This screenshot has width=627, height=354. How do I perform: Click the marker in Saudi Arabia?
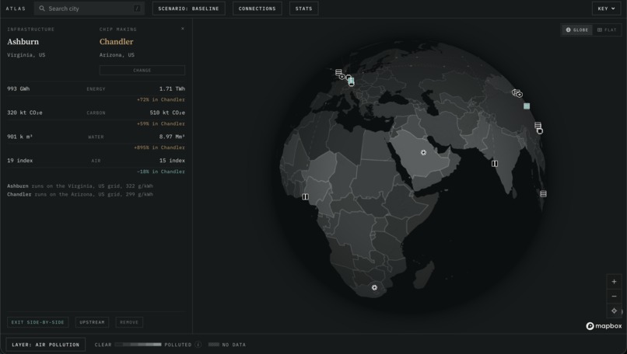(423, 152)
